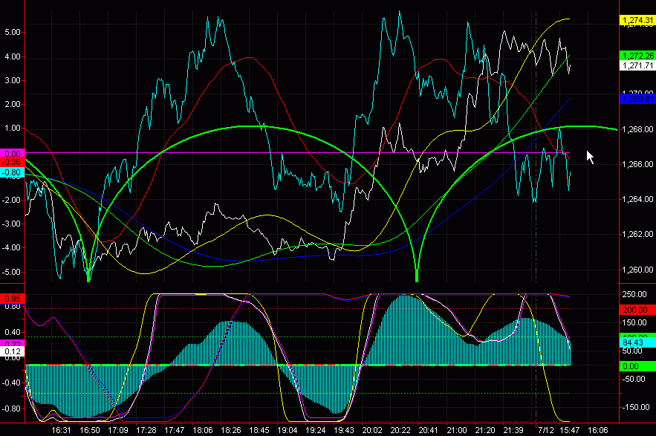656x436 pixels.
Task: Click the 1,260.00 price axis label
Action: click(x=637, y=270)
